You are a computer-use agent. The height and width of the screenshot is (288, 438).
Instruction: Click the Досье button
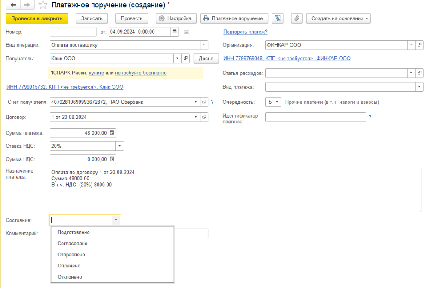pyautogui.click(x=206, y=58)
